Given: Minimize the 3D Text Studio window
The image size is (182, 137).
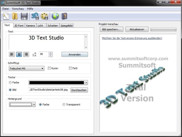Looking at the screenshot, I should (x=160, y=2).
